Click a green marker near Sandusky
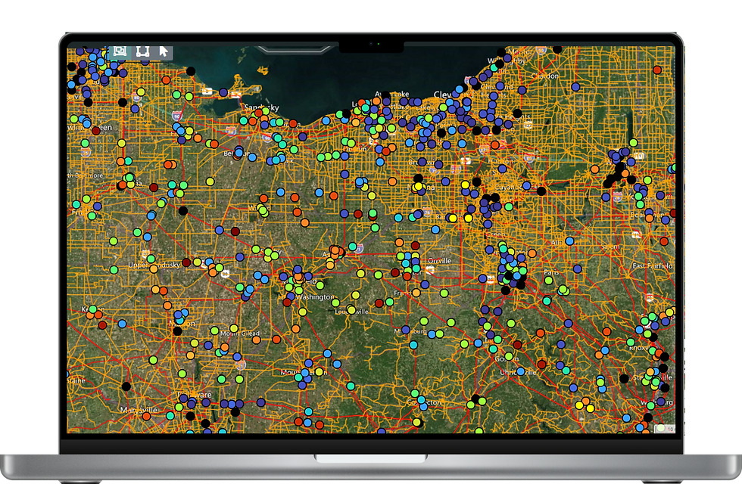The height and width of the screenshot is (484, 742). (266, 110)
